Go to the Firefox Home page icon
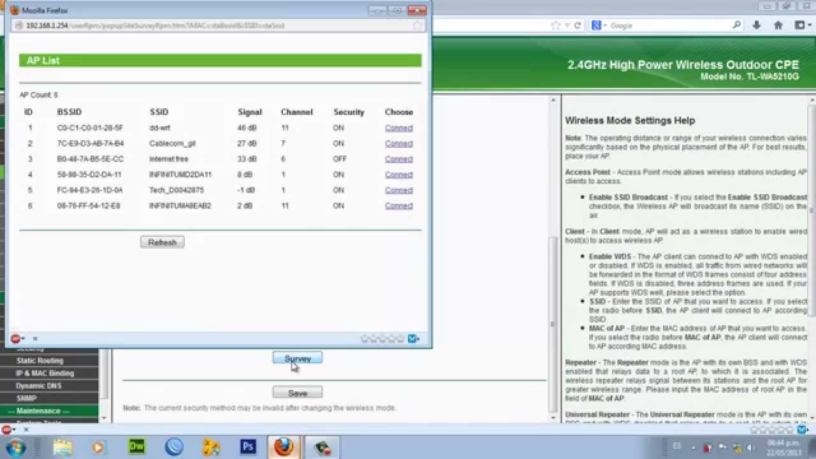Image resolution: width=816 pixels, height=459 pixels. tap(778, 25)
